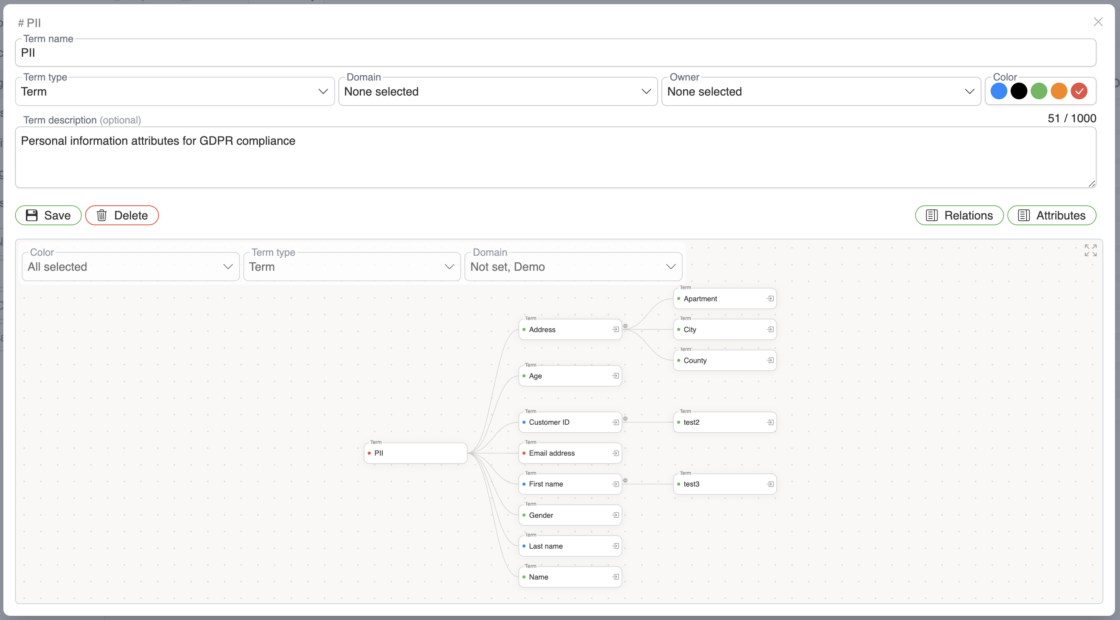1120x620 pixels.
Task: Click the Customer ID node link icon
Action: [x=615, y=421]
